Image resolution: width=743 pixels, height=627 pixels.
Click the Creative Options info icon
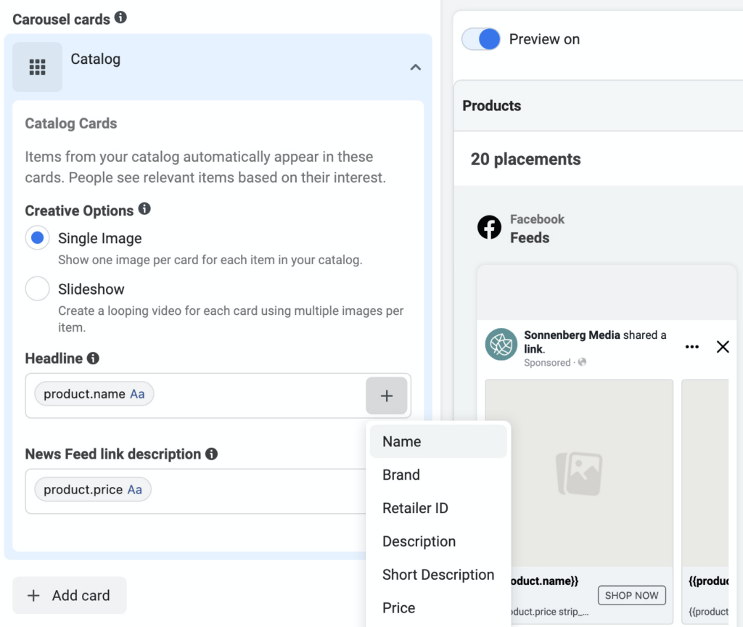pos(146,209)
